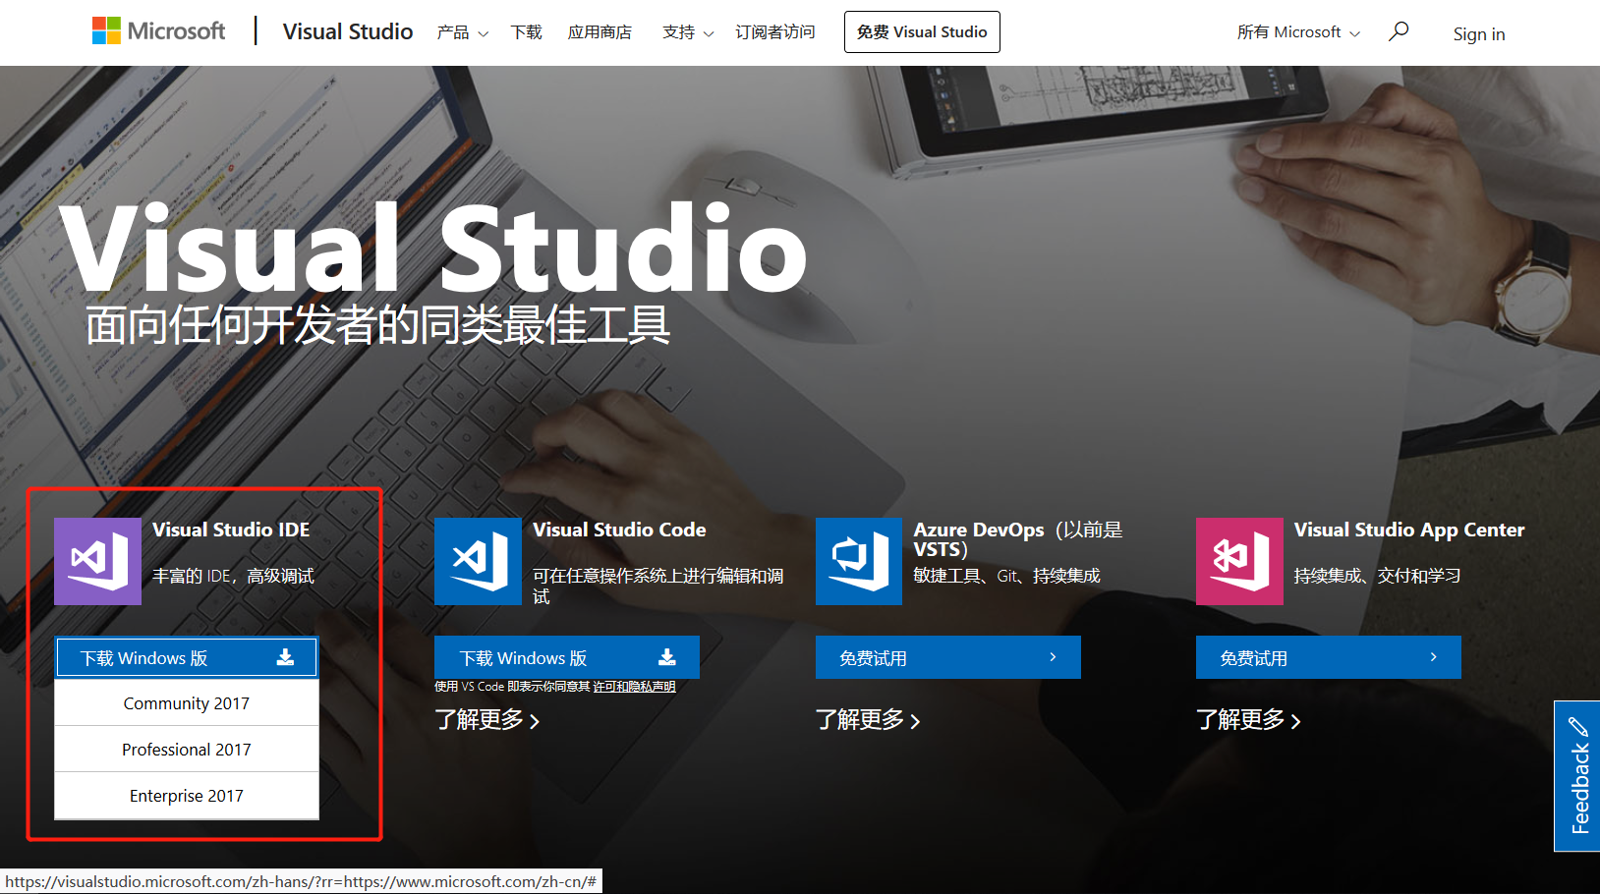Click the Visual Studio App Center title text
The height and width of the screenshot is (894, 1600).
pyautogui.click(x=1409, y=531)
